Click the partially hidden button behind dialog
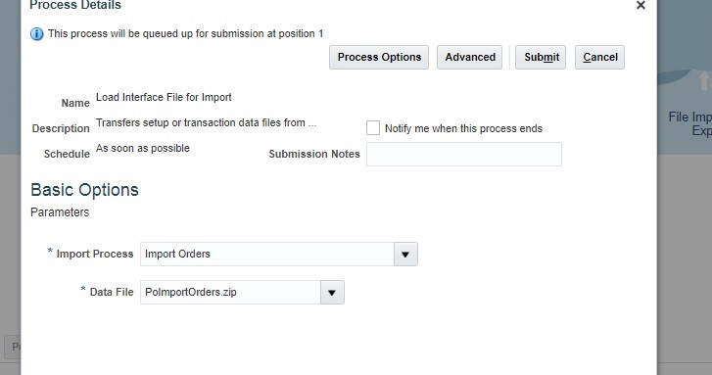Image resolution: width=712 pixels, height=375 pixels. tap(13, 348)
